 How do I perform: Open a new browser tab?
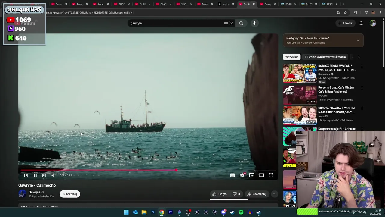[344, 4]
